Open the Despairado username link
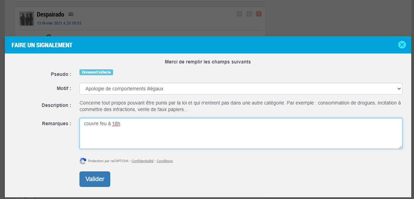 (x=50, y=14)
